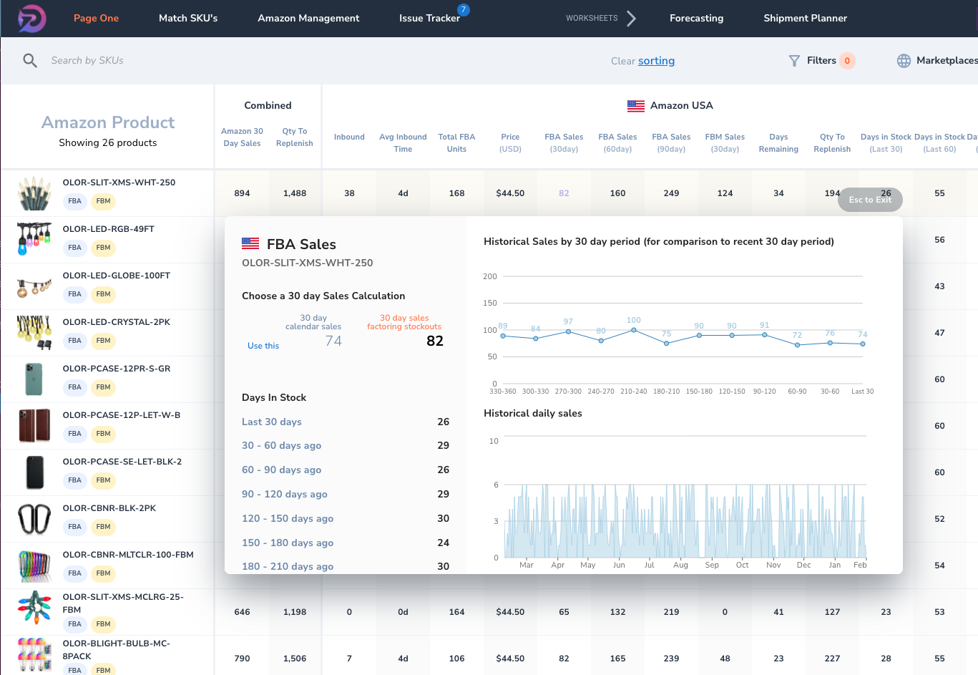Switch to Match SKU's tab

188,19
